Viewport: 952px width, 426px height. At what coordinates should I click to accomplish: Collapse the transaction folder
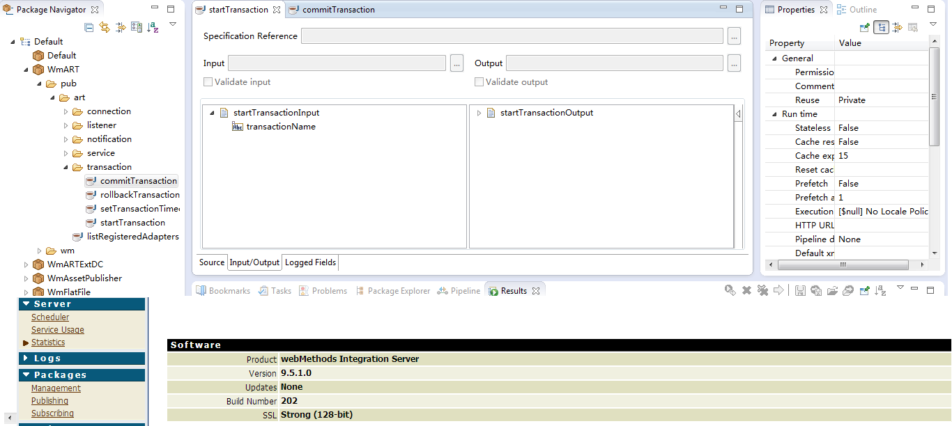pos(66,167)
